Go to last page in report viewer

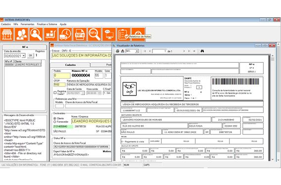pos(189,51)
